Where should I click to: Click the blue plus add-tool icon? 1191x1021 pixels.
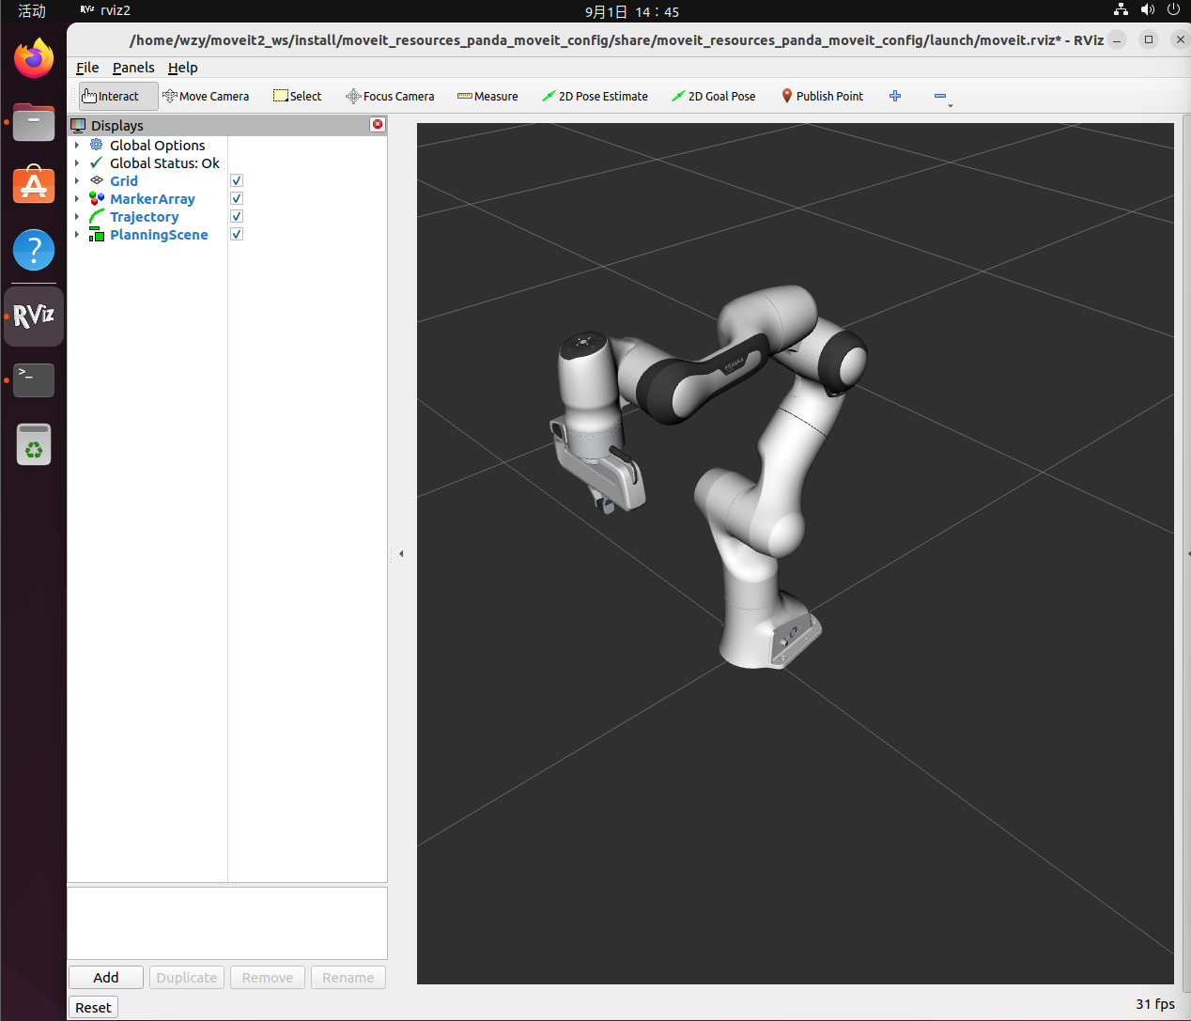[895, 96]
